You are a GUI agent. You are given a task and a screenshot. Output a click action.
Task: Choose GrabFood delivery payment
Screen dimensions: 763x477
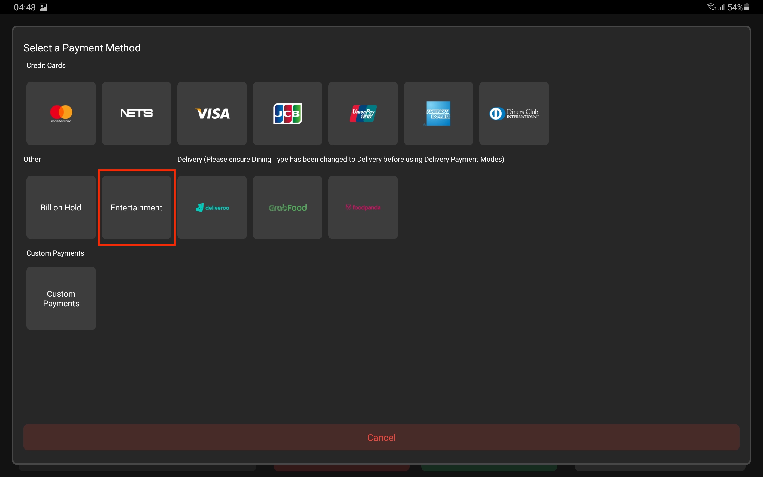[x=287, y=207]
